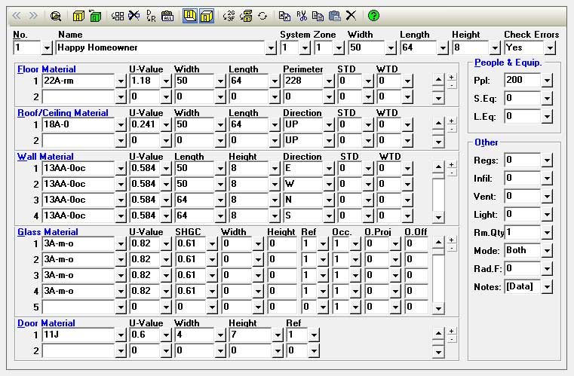This screenshot has height=376, width=574.
Task: Click glass row 4 material 3A-m-o
Action: pos(78,291)
